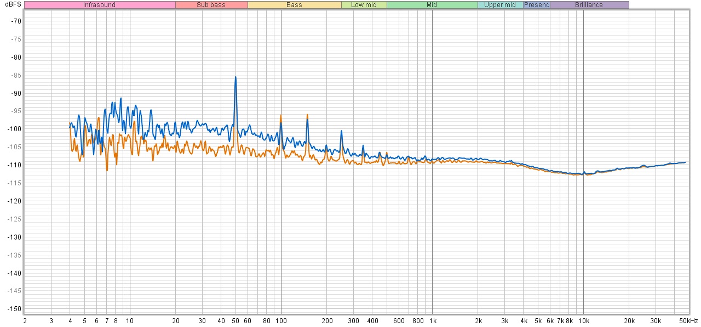The width and height of the screenshot is (701, 327).
Task: Click the yellow Bass band label
Action: tap(294, 5)
